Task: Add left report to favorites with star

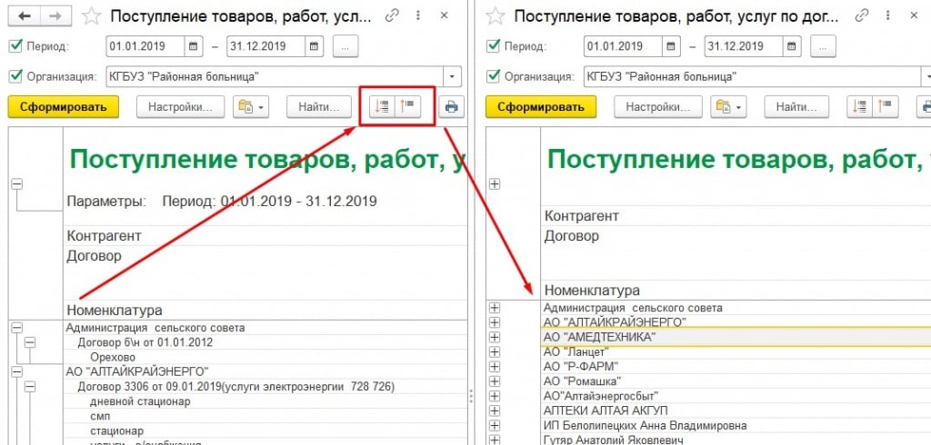Action: coord(92,15)
